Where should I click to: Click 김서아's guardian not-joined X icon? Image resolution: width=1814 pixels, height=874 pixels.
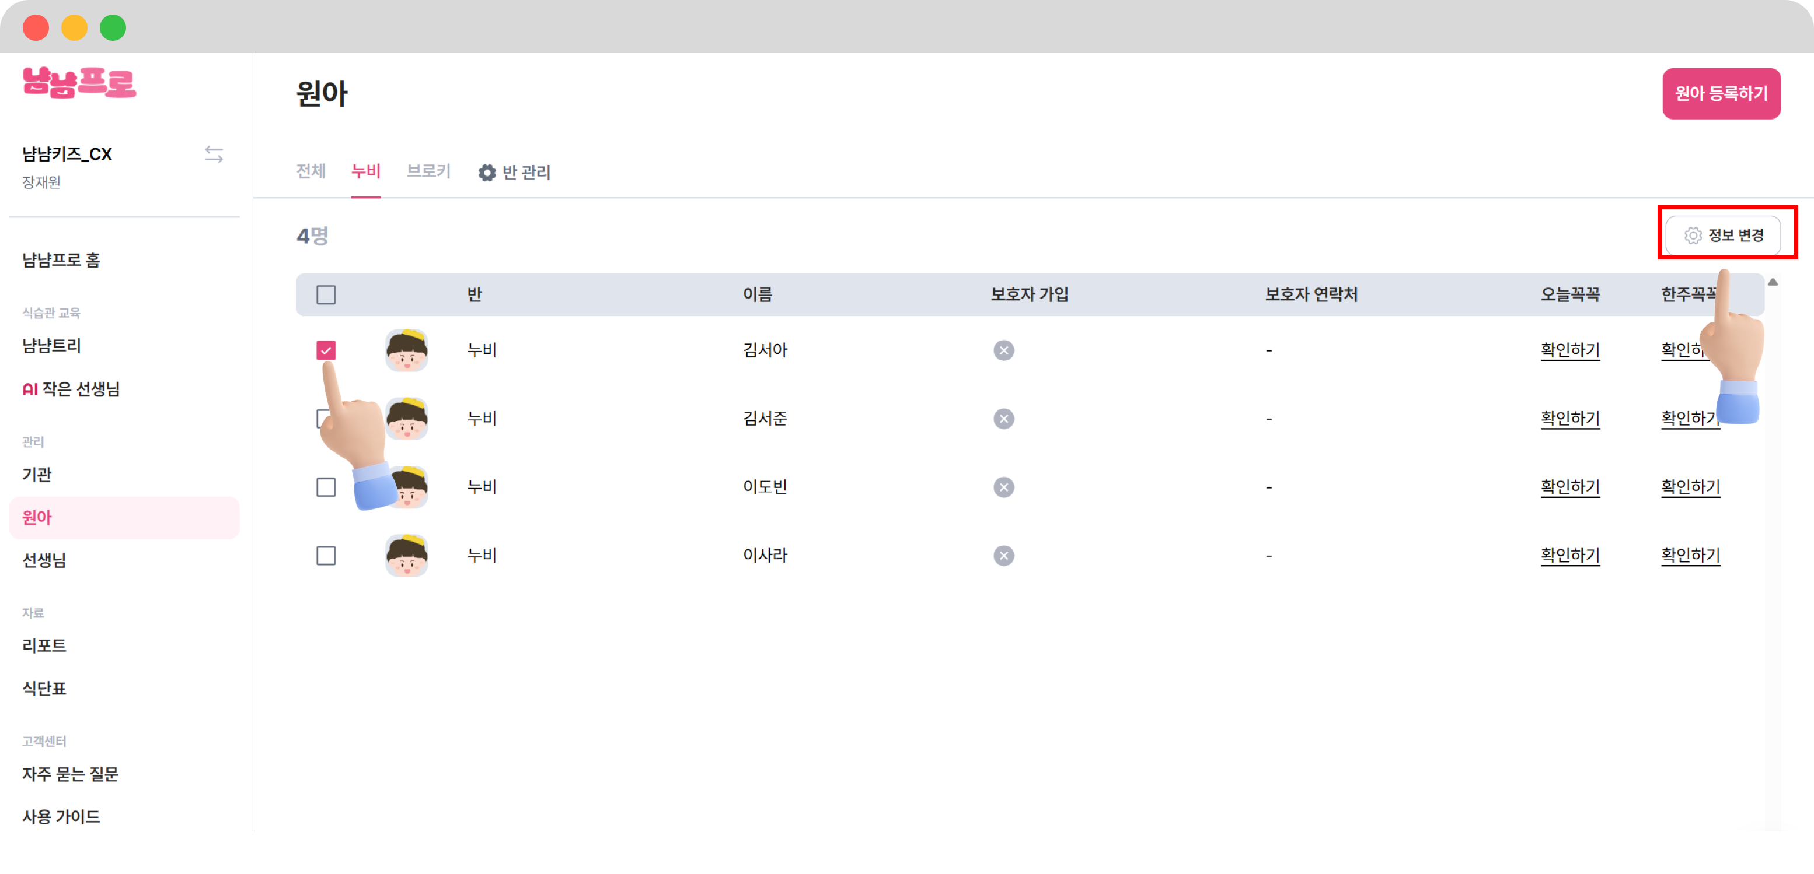pos(1003,350)
